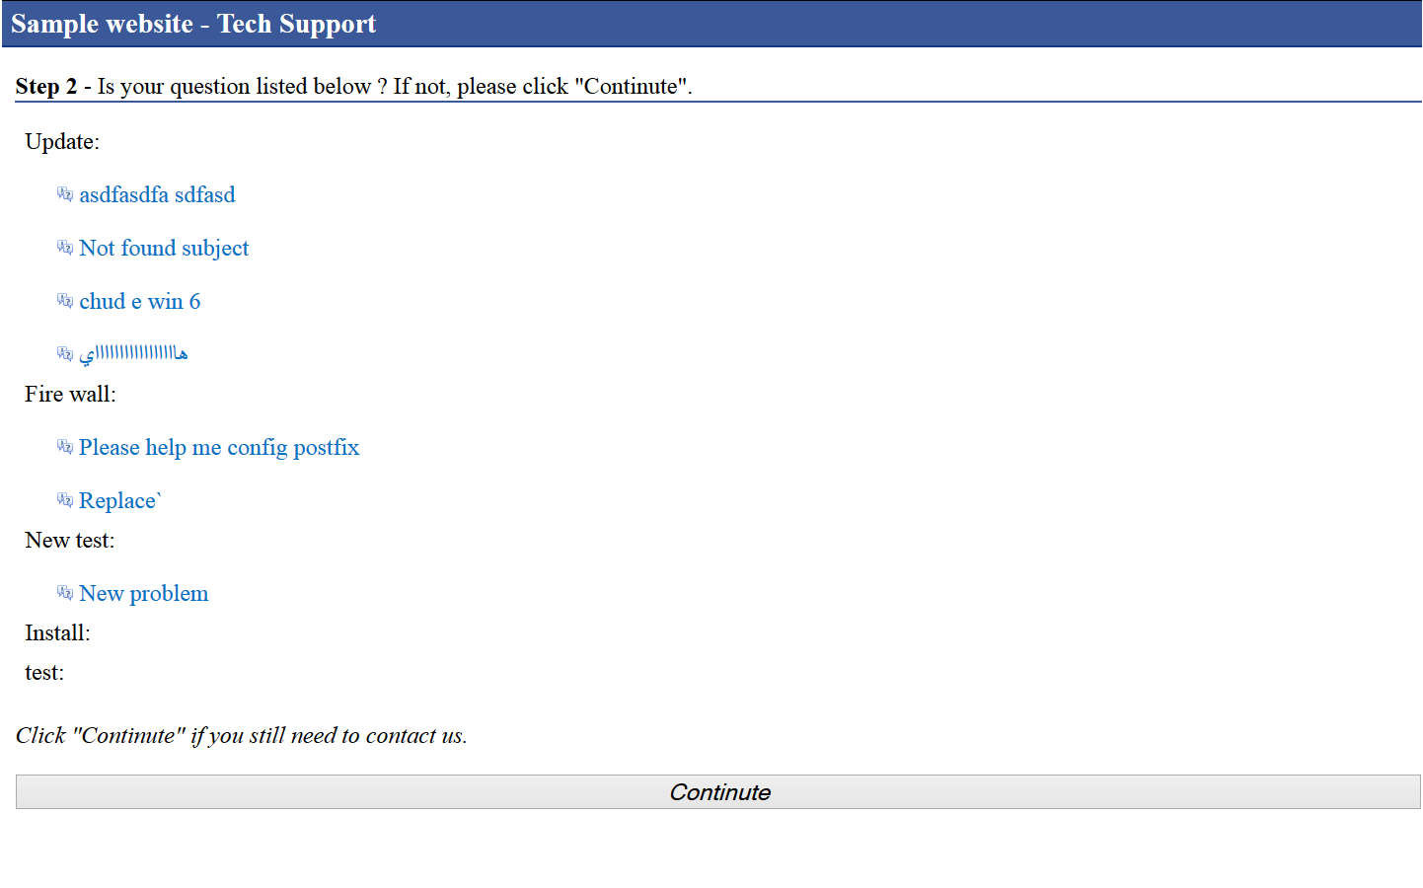The image size is (1423, 888).
Task: Open the Arabic-titled question
Action: (133, 352)
